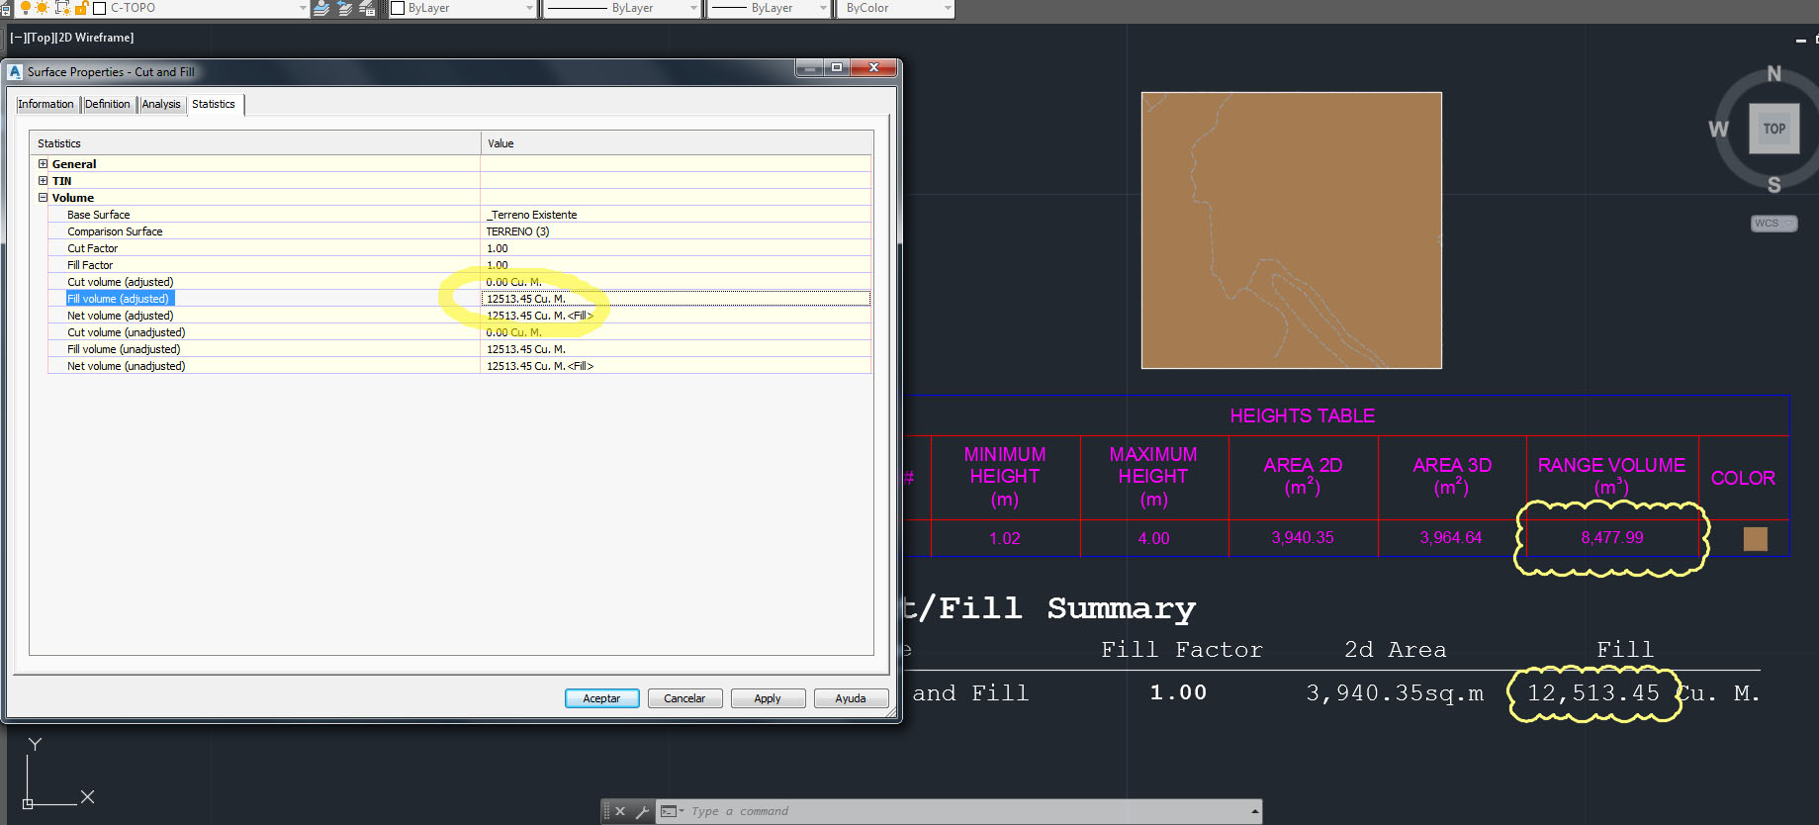The height and width of the screenshot is (825, 1819).
Task: Click the Net volume (unadjusted) row
Action: point(459,366)
